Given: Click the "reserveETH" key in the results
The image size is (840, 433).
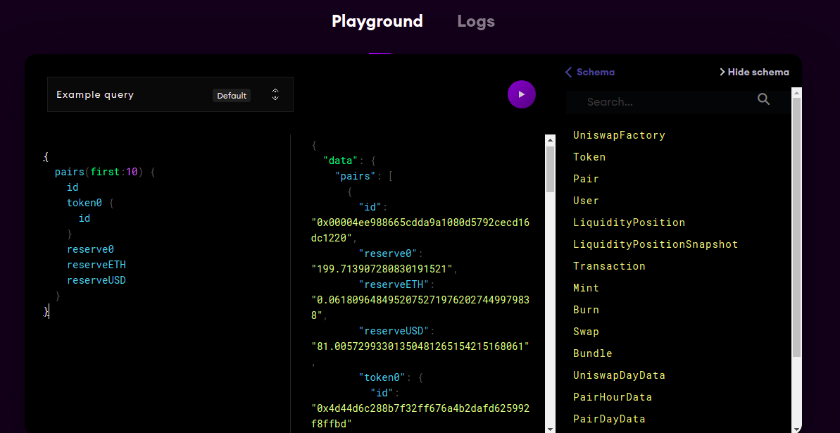Looking at the screenshot, I should pos(394,284).
